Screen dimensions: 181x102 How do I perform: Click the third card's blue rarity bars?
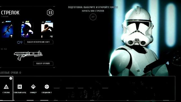[48, 22]
